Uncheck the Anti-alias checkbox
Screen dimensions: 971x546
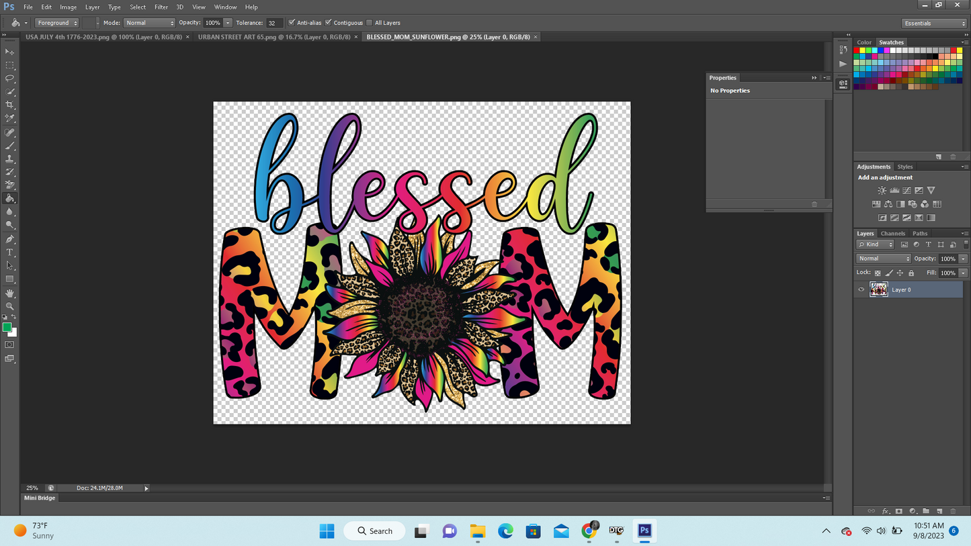(292, 23)
